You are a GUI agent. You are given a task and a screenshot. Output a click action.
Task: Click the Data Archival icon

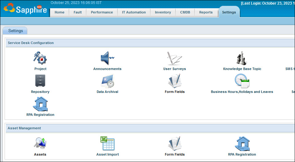click(x=107, y=81)
